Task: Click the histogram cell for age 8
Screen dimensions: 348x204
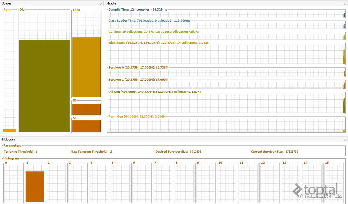Action: click(184, 183)
